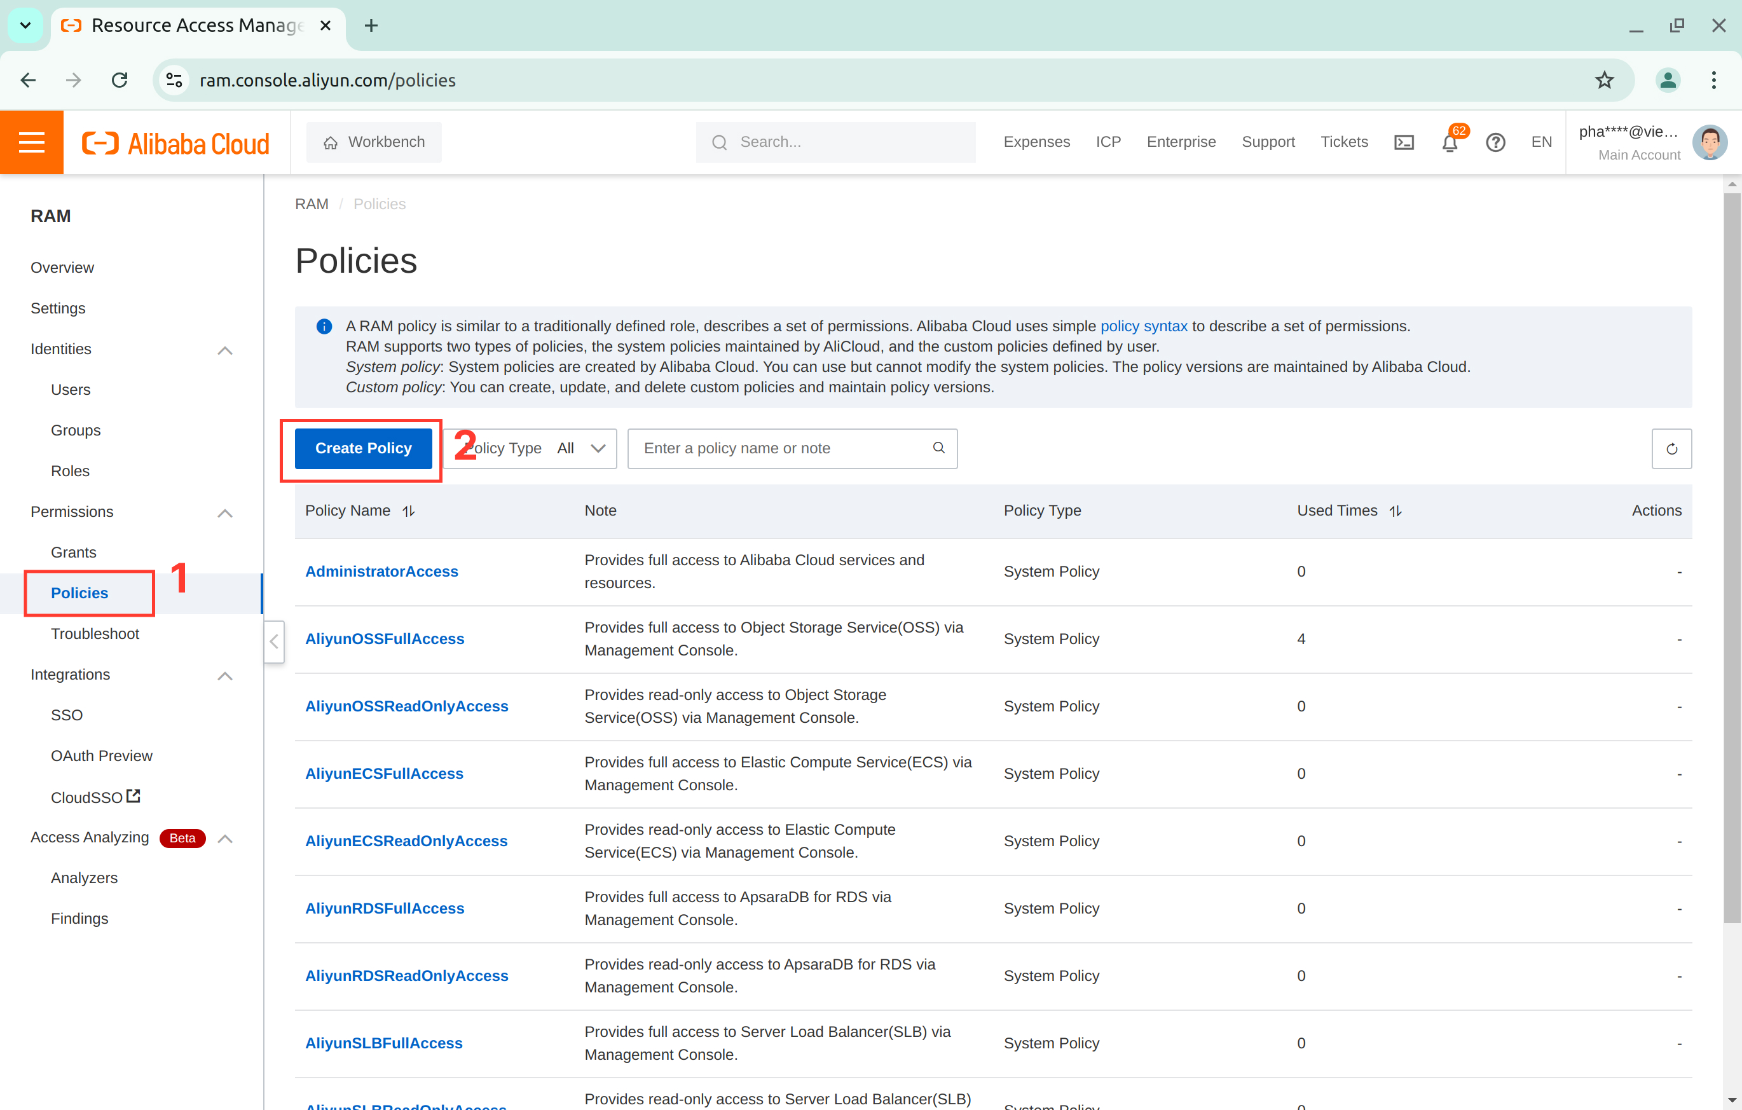
Task: Open Chrome three-dot menu
Action: (1713, 79)
